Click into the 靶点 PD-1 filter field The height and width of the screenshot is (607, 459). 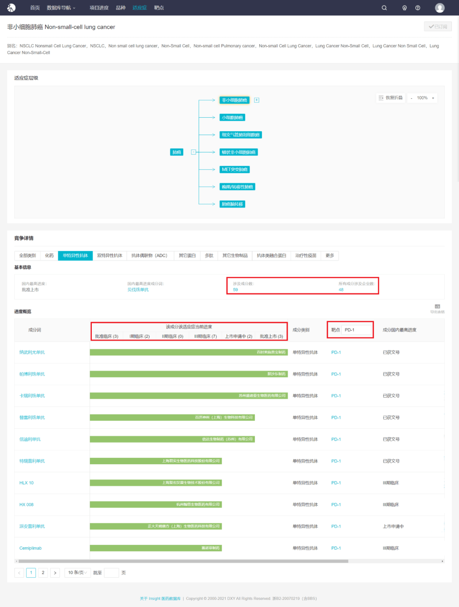[357, 330]
